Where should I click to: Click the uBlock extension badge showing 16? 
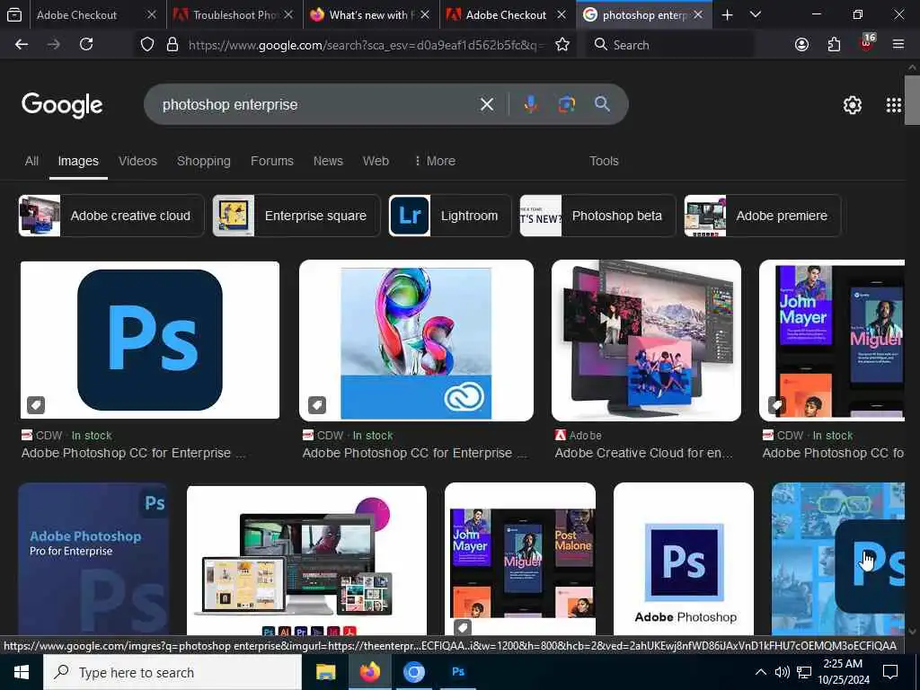pyautogui.click(x=867, y=43)
